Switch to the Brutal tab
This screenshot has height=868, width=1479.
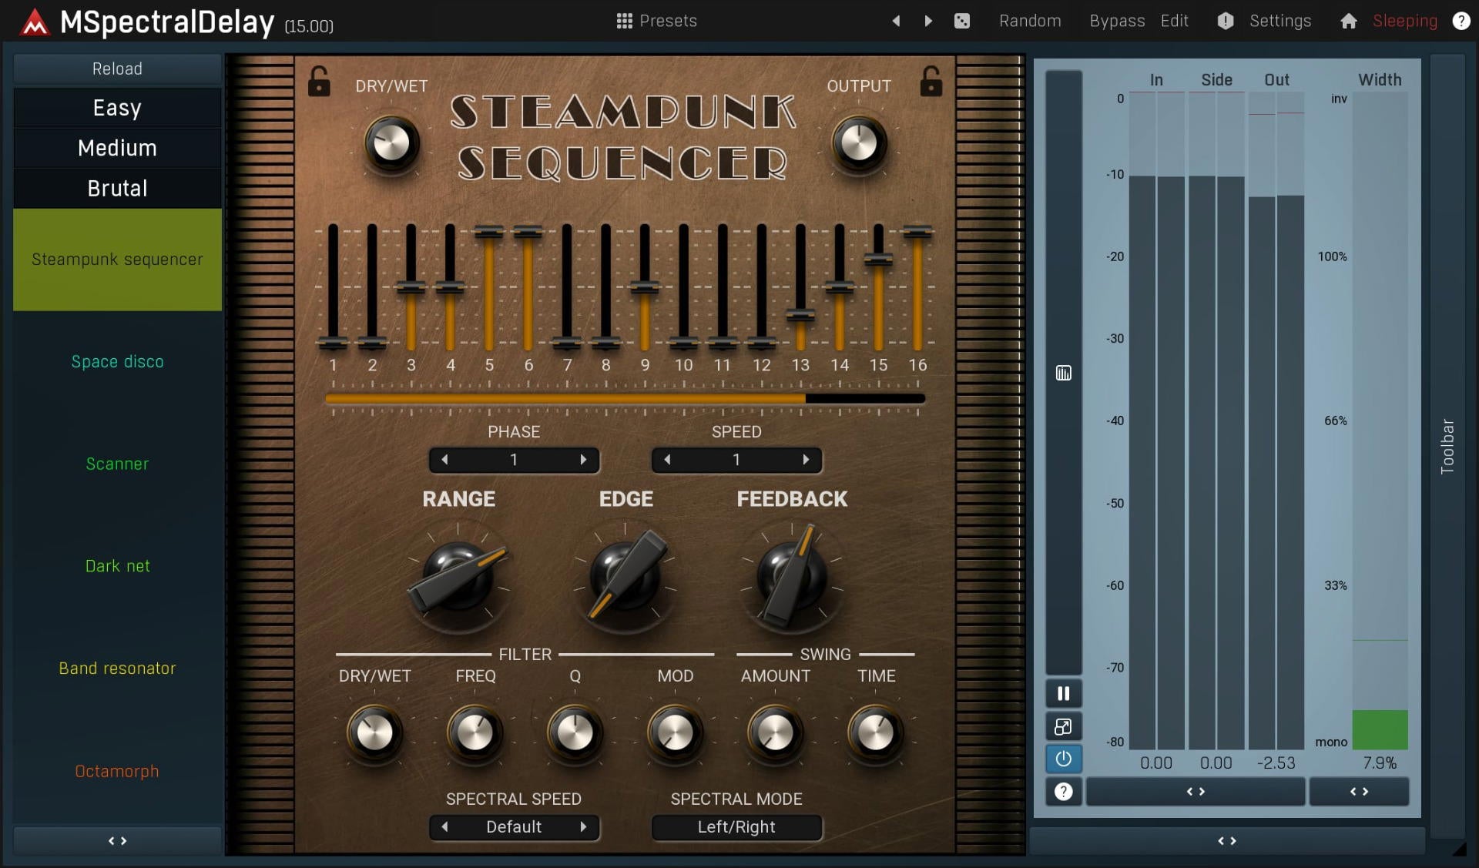coord(117,188)
